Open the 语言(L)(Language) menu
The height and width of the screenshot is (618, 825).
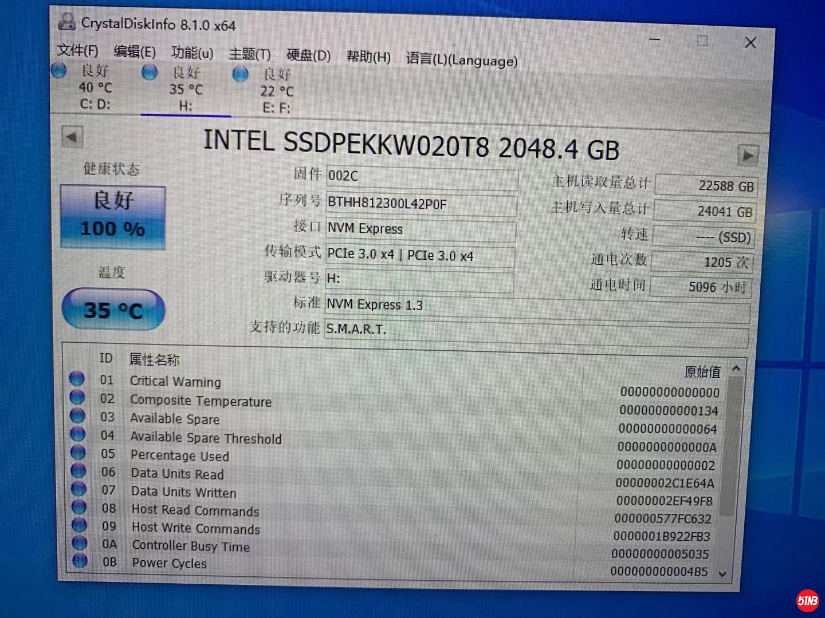(462, 60)
